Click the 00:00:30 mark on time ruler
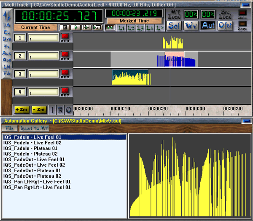 click(x=195, y=109)
